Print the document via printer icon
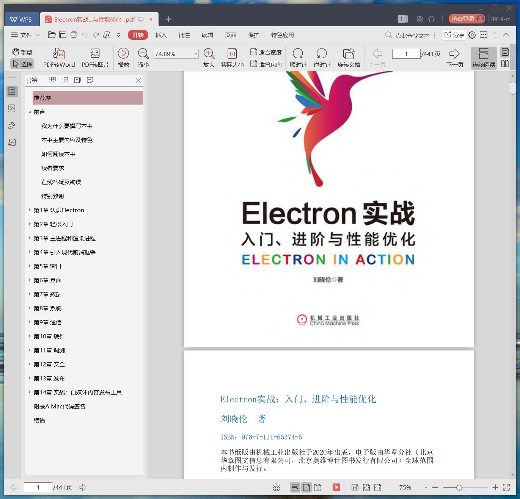The width and height of the screenshot is (520, 499). click(x=74, y=35)
